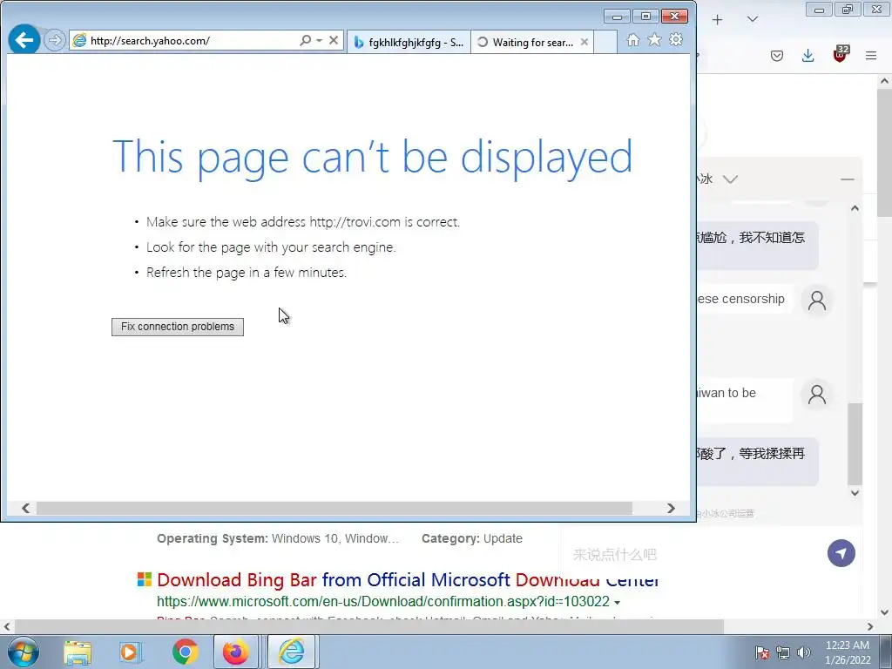Click the microsoft.com Download confirmation URL
The height and width of the screenshot is (669, 892).
[383, 601]
